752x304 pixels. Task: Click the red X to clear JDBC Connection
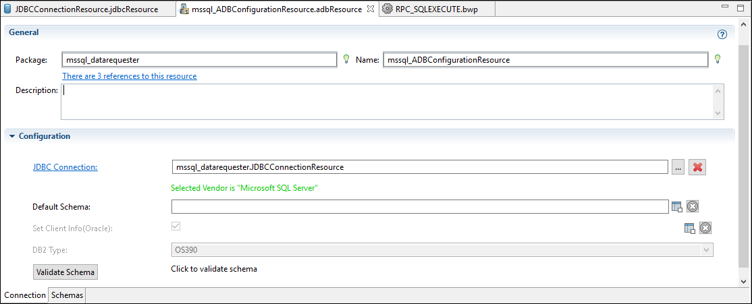697,167
